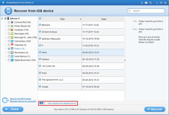Image resolution: width=169 pixels, height=115 pixels.
Task: Collapse the iphone 4 tree node
Action: pos(2,19)
